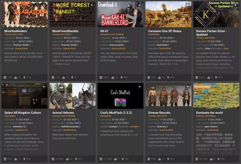Click the Animal Helmets bear-head thumbnail

(73, 96)
